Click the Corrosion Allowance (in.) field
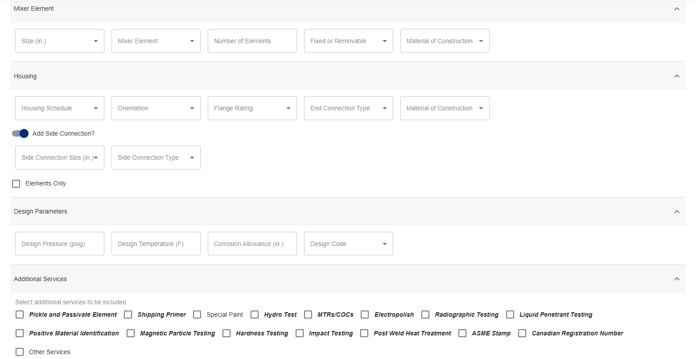696x359 pixels. pos(252,244)
